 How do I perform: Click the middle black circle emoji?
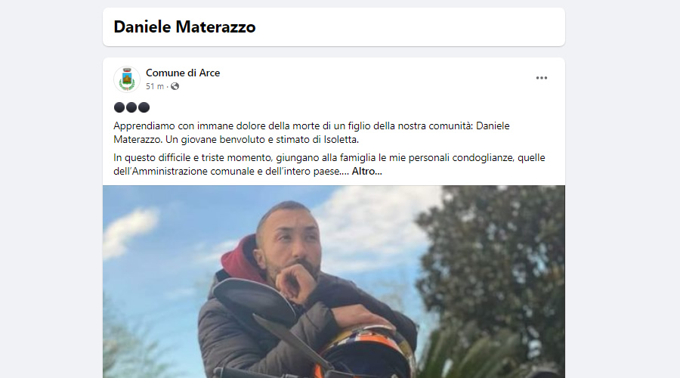131,107
